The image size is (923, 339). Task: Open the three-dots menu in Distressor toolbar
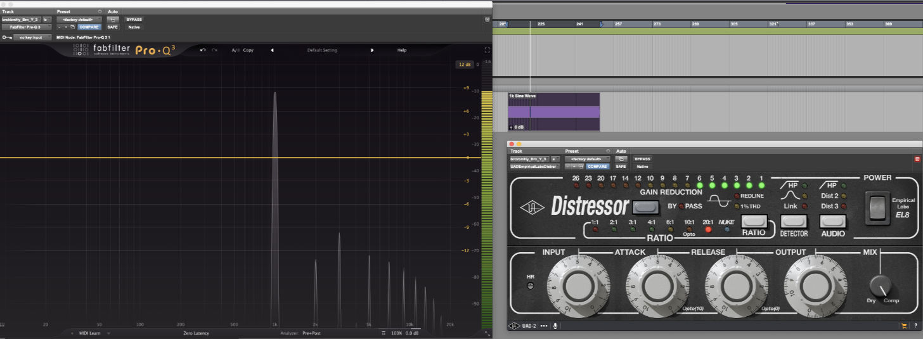click(x=543, y=326)
